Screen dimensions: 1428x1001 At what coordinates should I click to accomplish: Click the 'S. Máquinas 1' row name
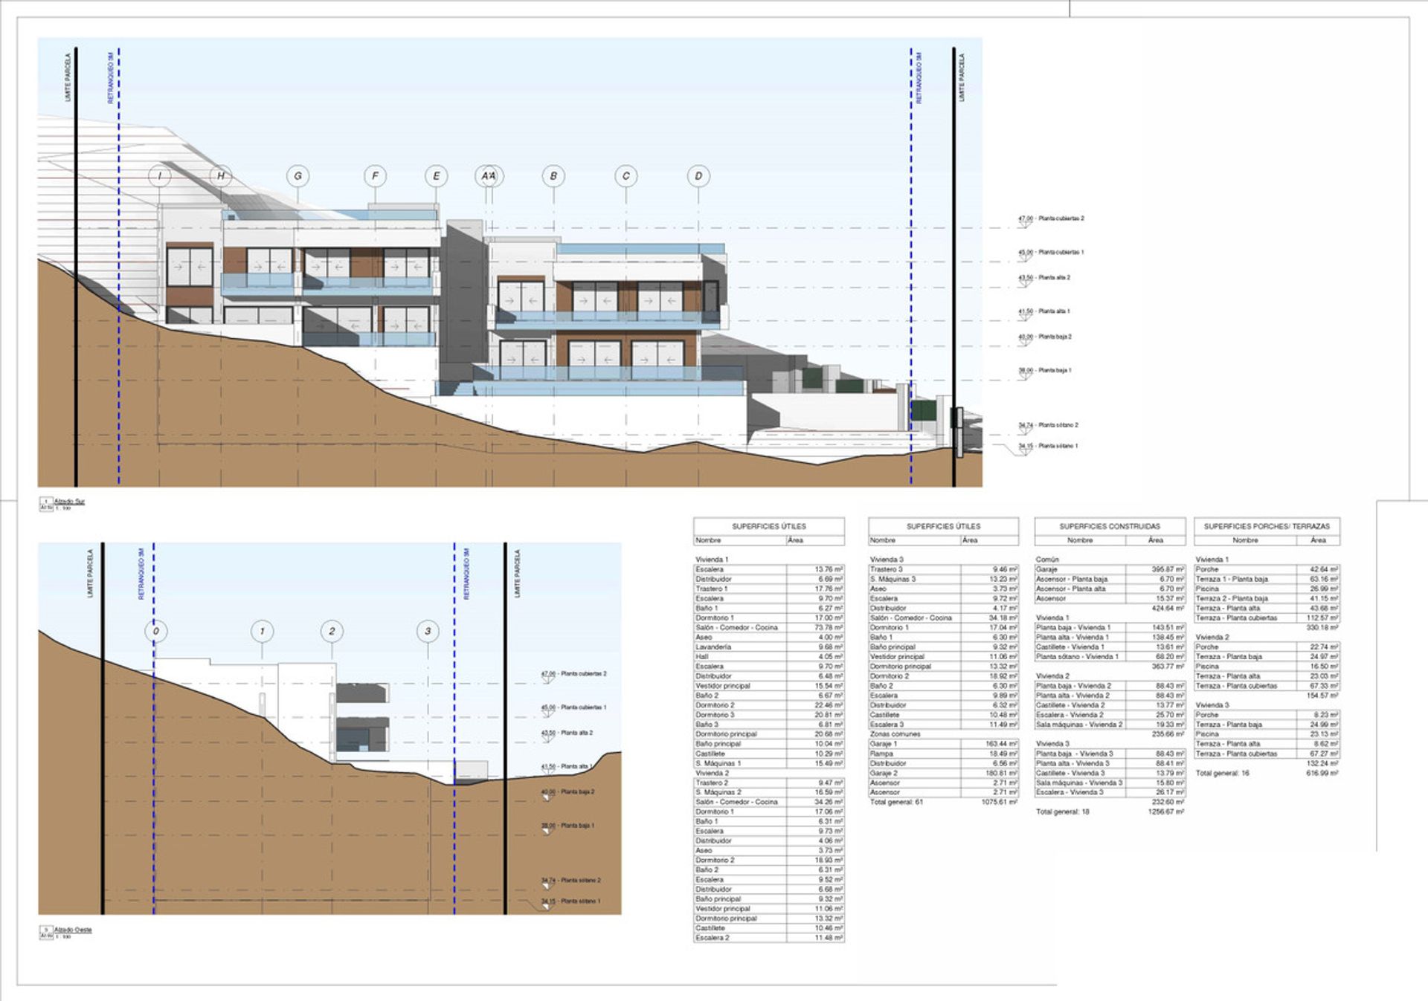coord(718,763)
